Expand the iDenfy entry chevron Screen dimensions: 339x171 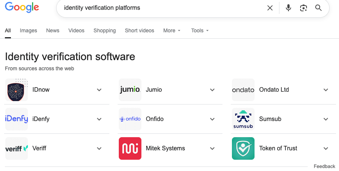(x=99, y=119)
